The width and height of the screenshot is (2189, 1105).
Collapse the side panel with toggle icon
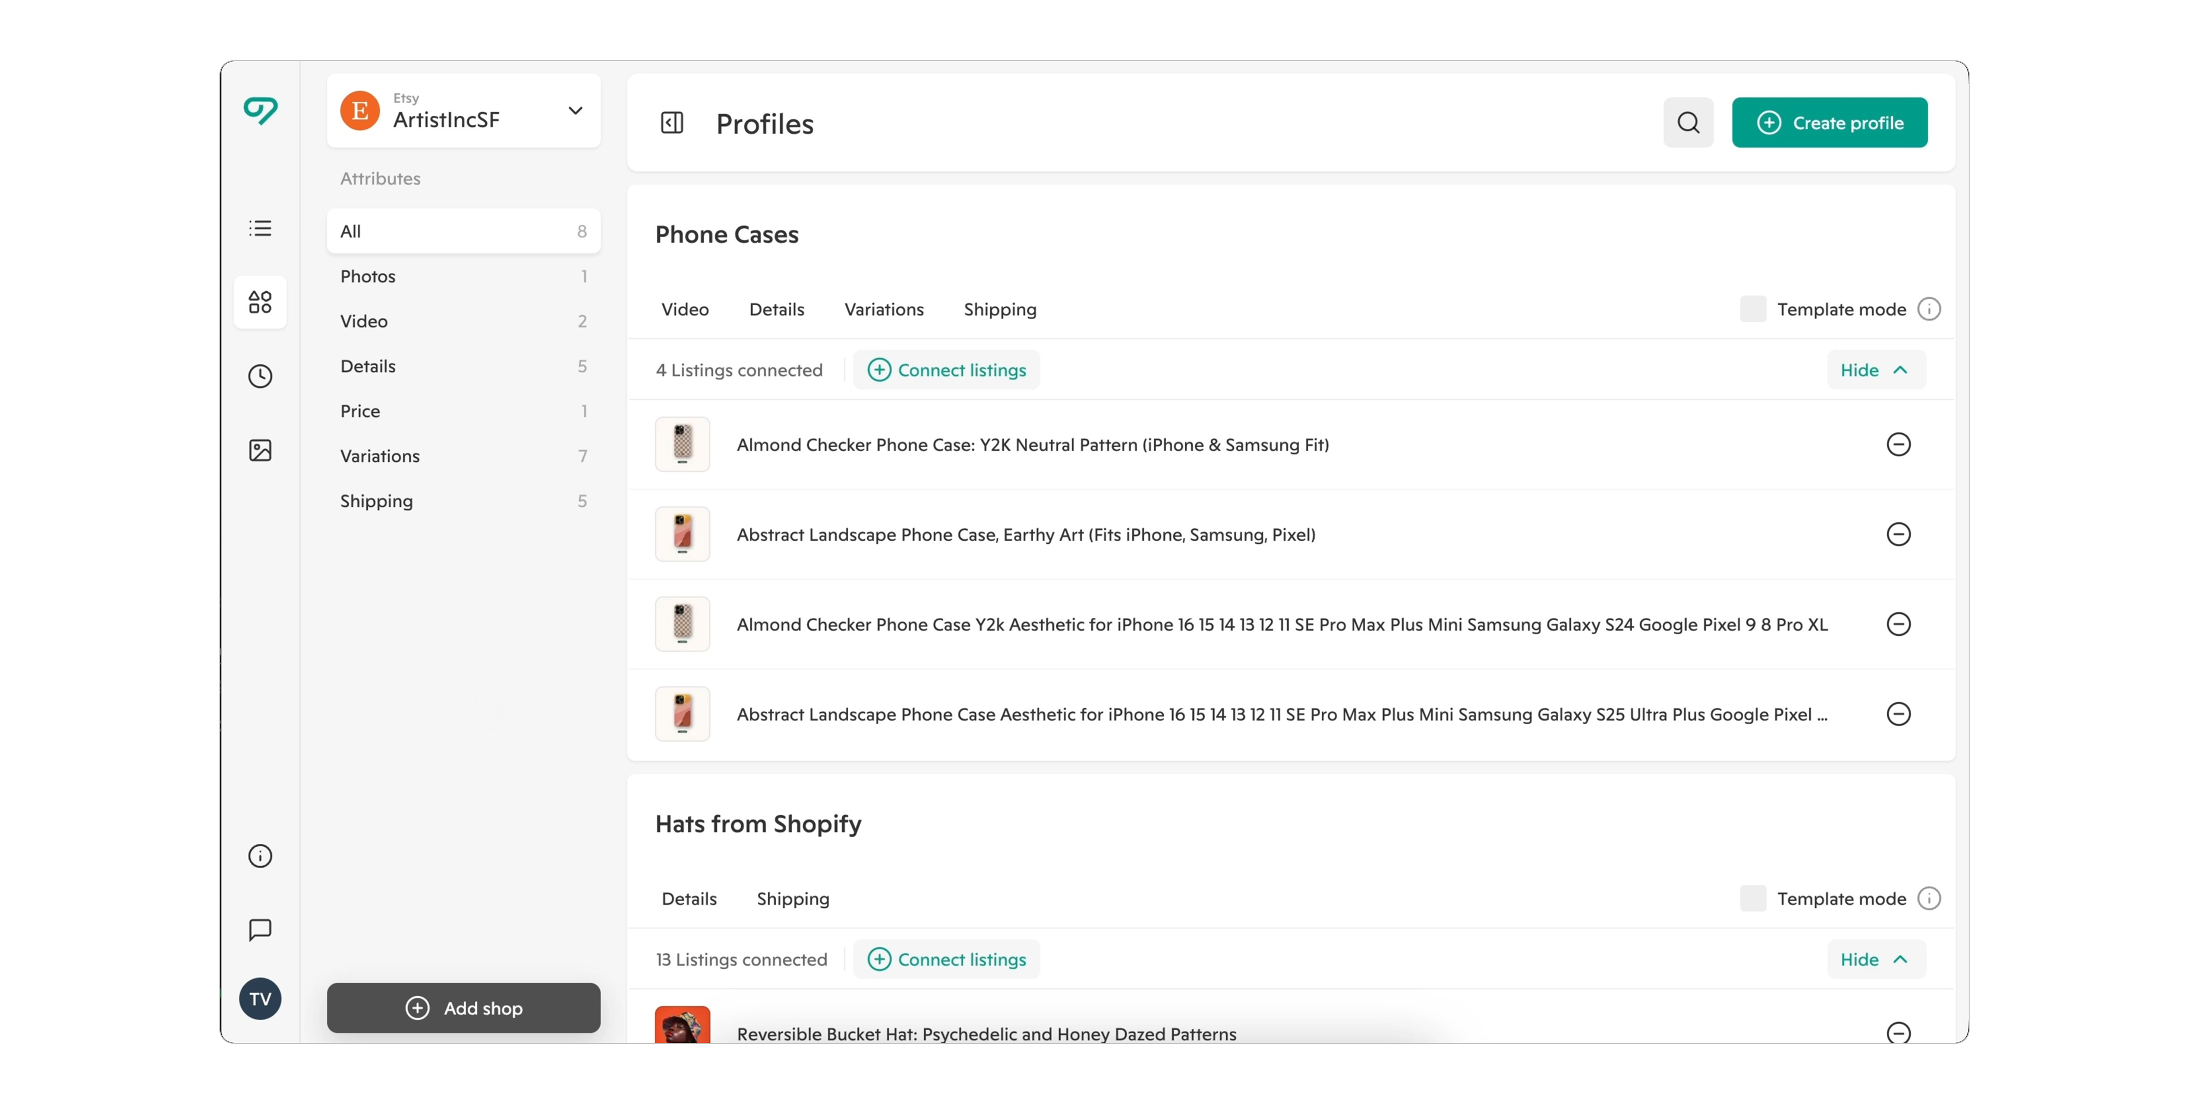click(671, 123)
